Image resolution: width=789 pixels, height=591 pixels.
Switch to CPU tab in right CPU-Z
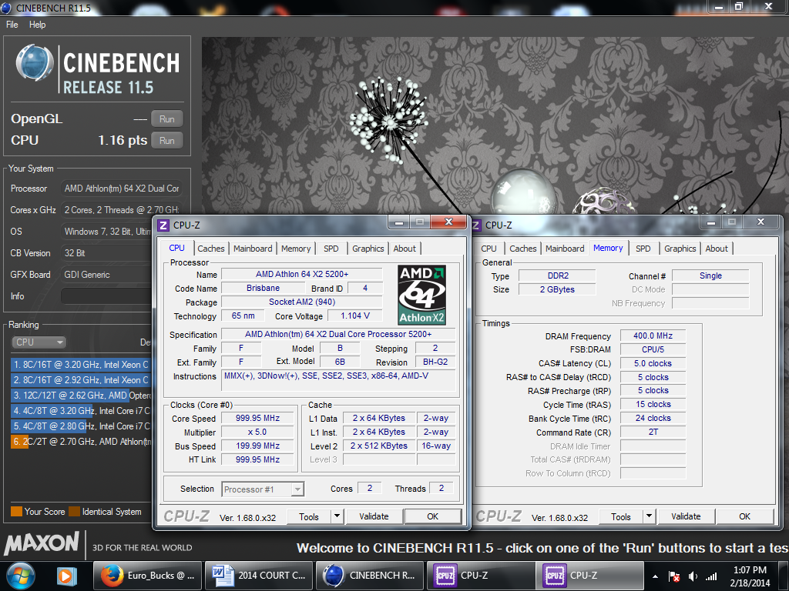coord(489,249)
